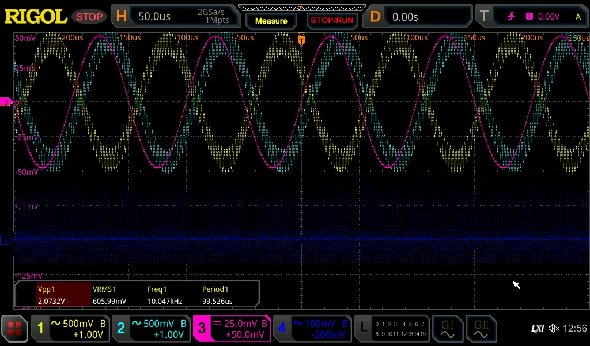
Task: Open the delay D icon
Action: point(375,17)
